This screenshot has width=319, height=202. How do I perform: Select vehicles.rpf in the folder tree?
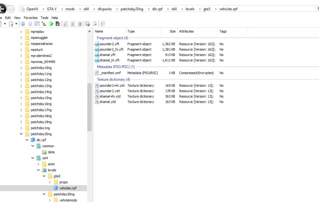pyautogui.click(x=68, y=188)
